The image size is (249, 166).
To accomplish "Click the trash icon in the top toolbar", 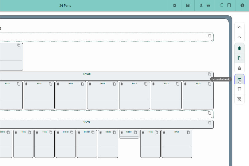I will coord(174,6).
